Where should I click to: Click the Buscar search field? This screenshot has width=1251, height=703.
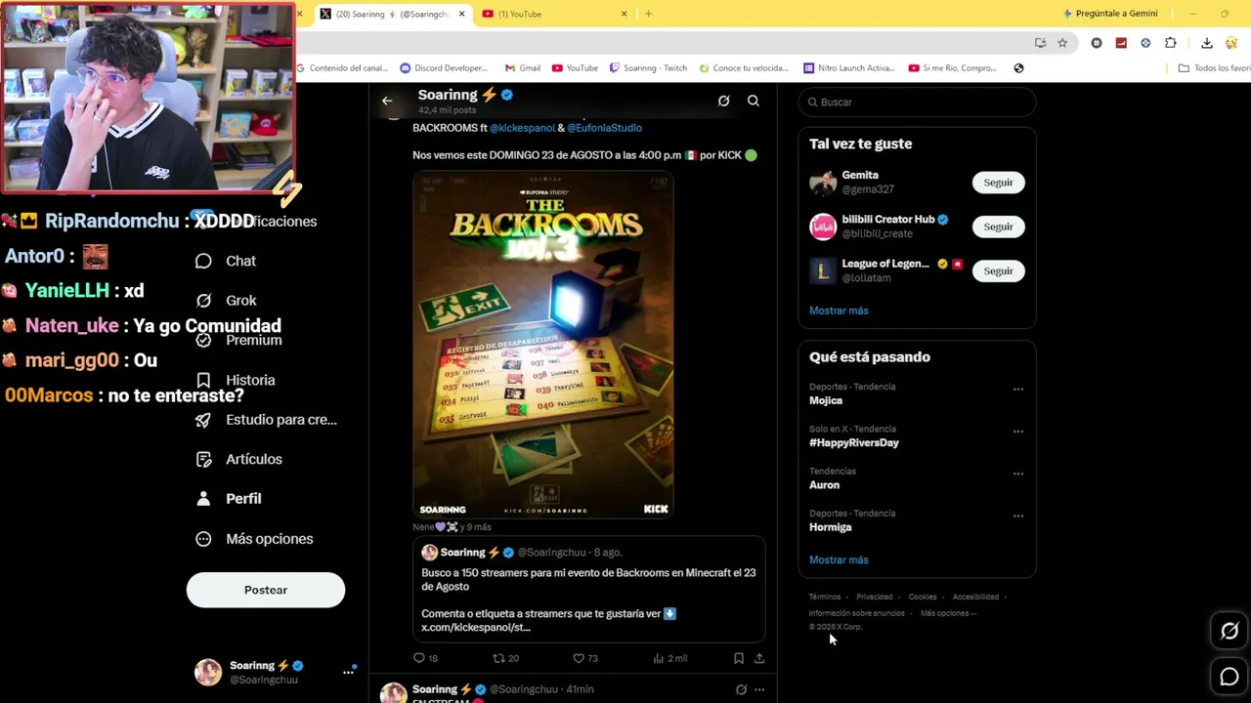[x=917, y=102]
